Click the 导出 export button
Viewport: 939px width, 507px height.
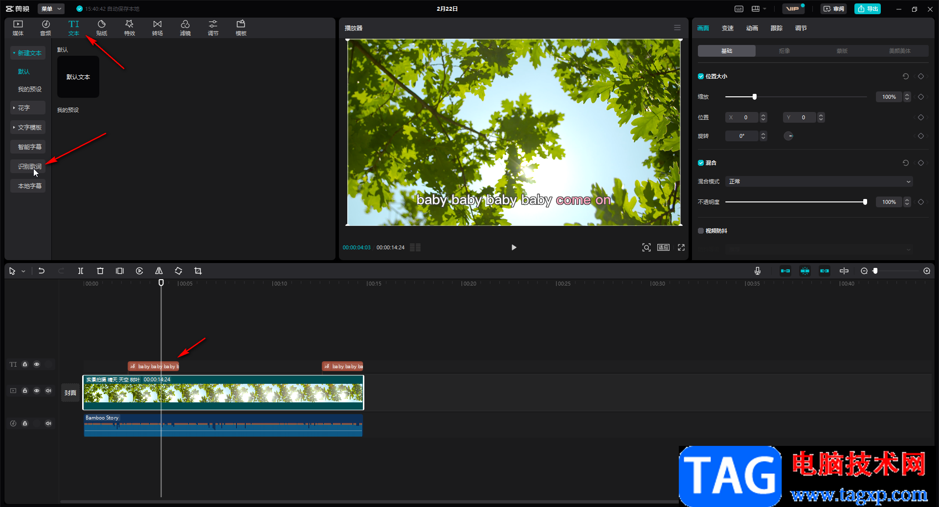click(868, 9)
